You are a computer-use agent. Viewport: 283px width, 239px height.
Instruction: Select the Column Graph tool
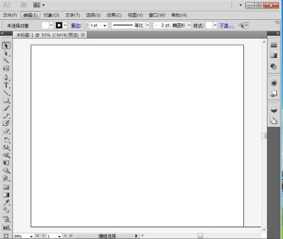pos(6,227)
